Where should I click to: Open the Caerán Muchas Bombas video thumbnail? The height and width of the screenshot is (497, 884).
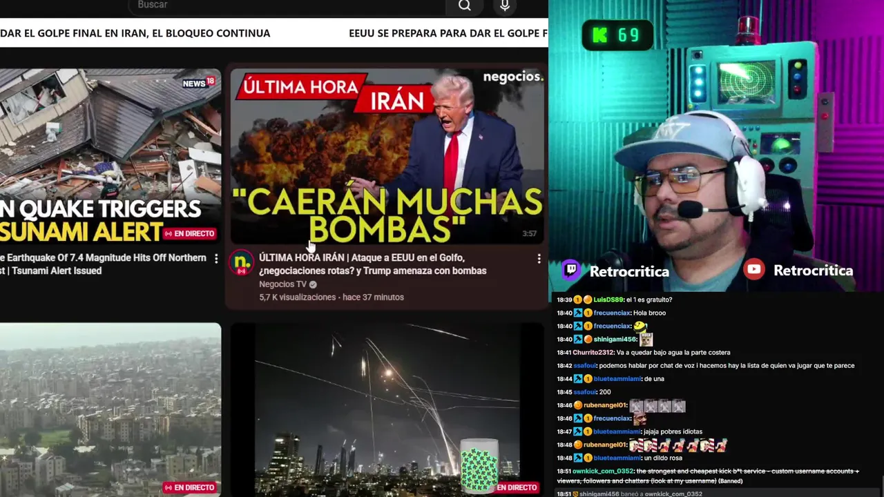(x=387, y=156)
